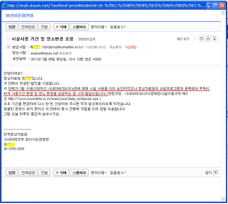Viewport: 228px width, 204px height.
Task: Collapse sender details with the minus icon
Action: coord(8,47)
